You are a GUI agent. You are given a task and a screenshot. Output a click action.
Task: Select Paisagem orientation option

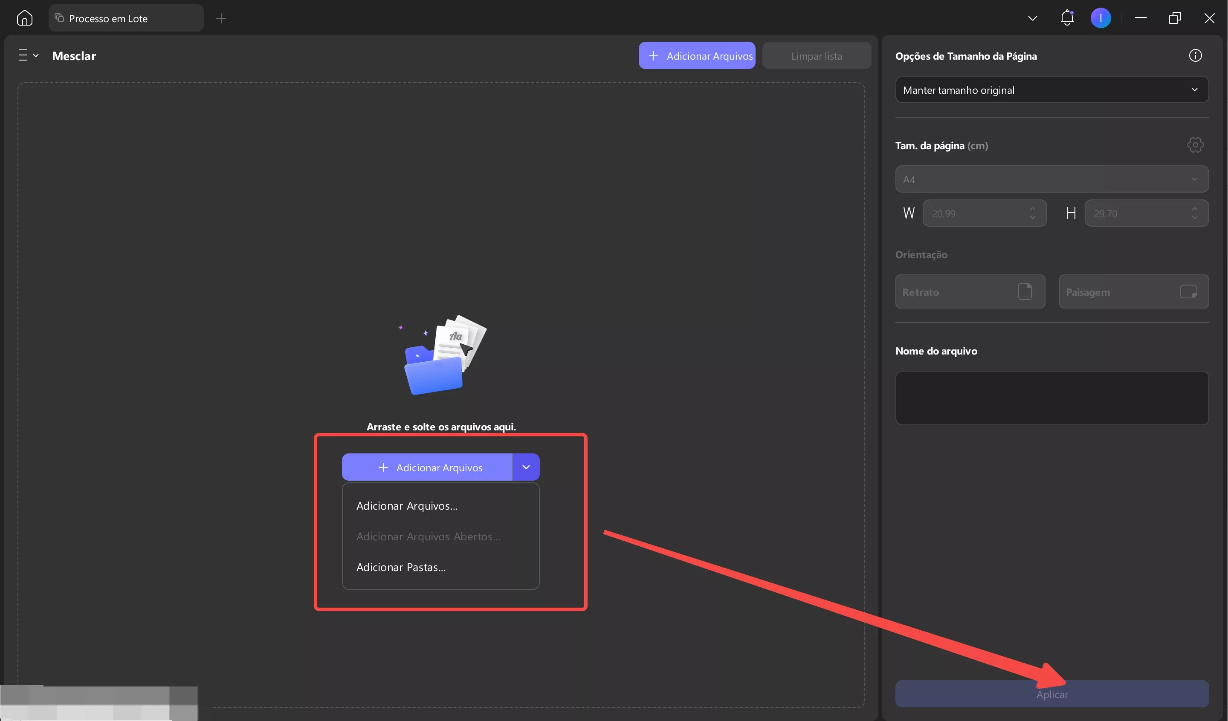(1133, 292)
